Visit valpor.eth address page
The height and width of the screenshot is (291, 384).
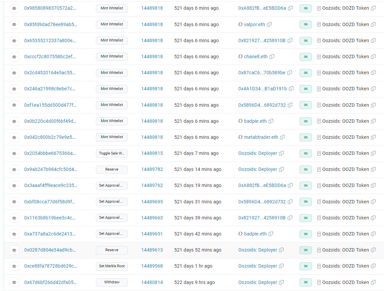pos(254,24)
